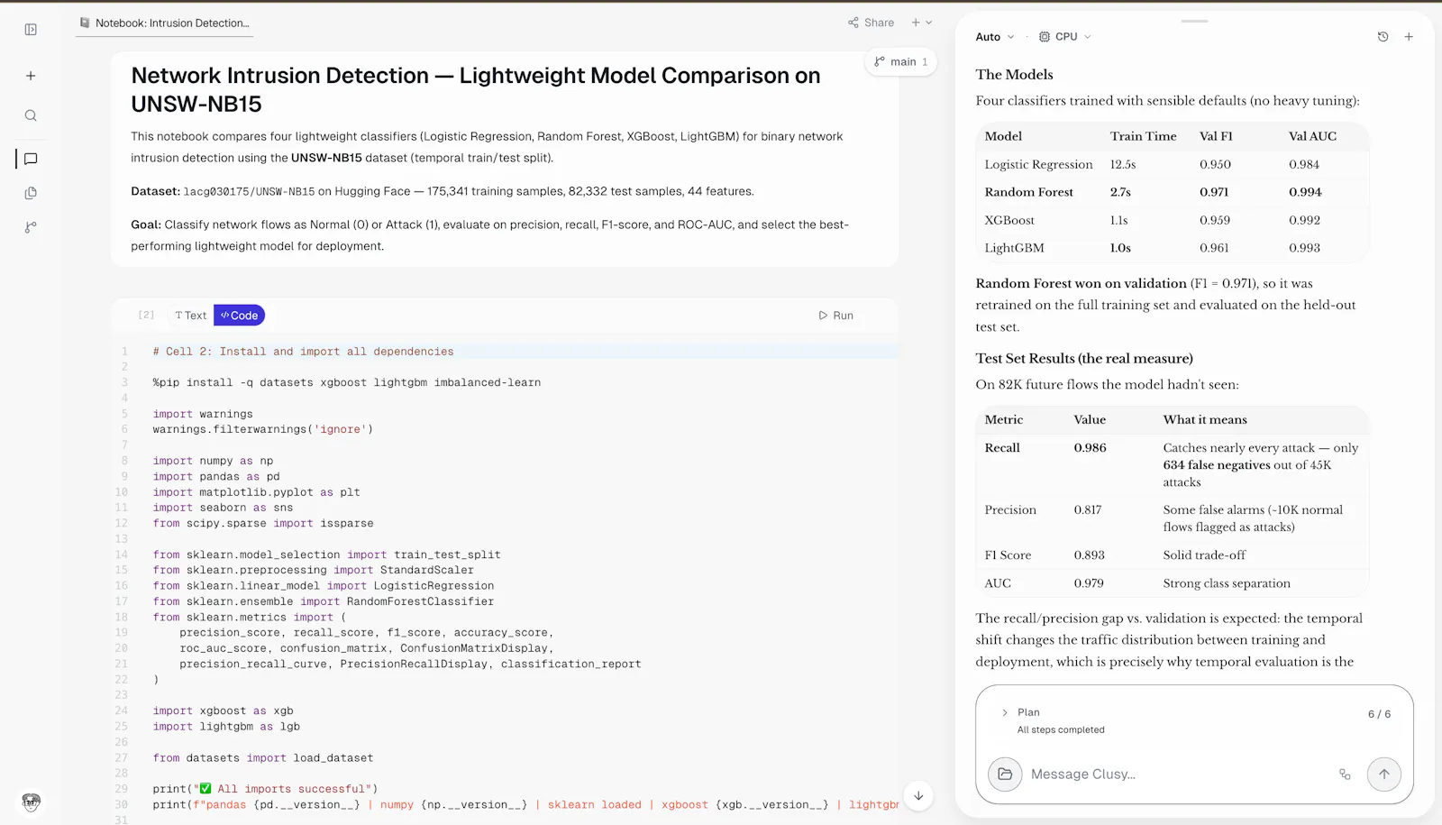The width and height of the screenshot is (1442, 825).
Task: Open the files copy icon in sidebar
Action: point(31,193)
